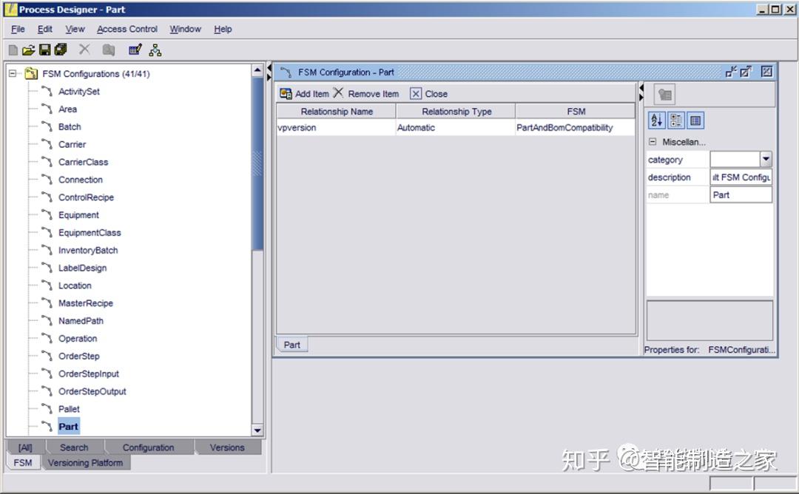Select the Save All toolbar icon
This screenshot has height=494, width=799.
(61, 50)
